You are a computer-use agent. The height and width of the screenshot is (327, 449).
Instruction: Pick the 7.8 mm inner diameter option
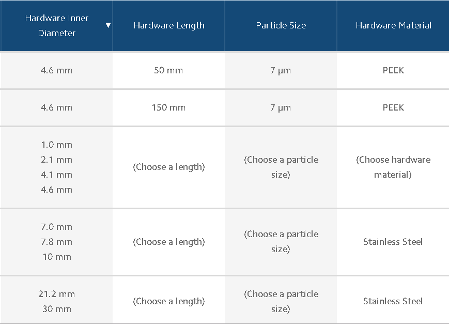click(57, 242)
